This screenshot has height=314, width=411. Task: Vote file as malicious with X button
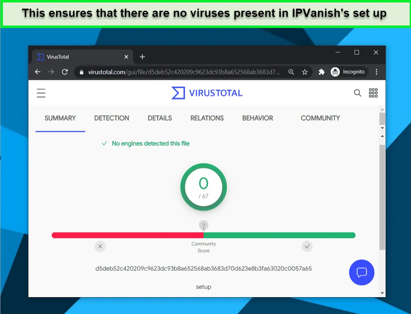tap(100, 246)
